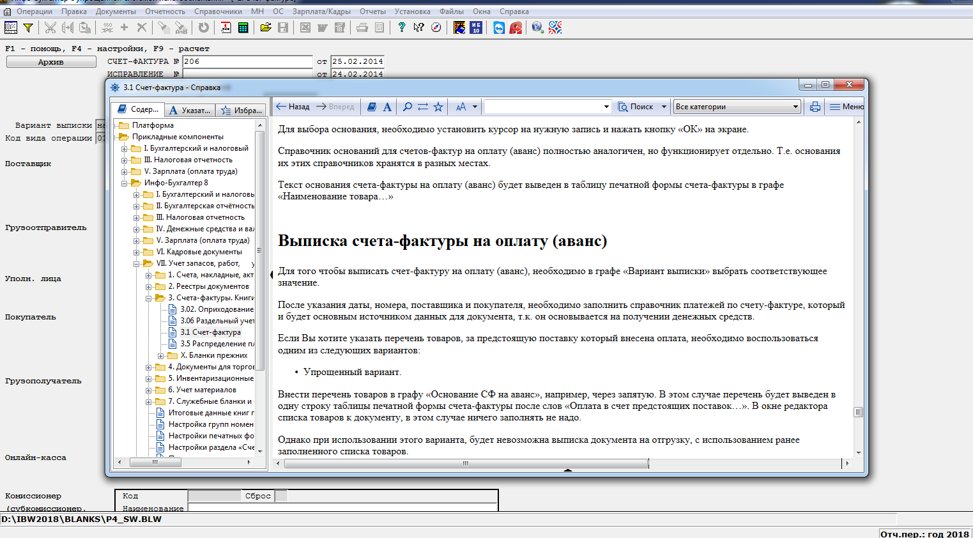Click the printer icon in help window
The height and width of the screenshot is (538, 973).
(815, 107)
